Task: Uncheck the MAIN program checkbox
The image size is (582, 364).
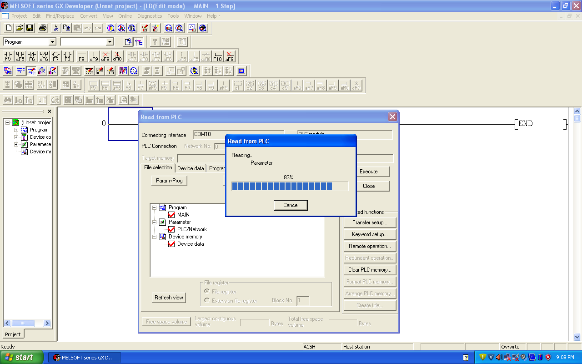Action: (x=172, y=214)
